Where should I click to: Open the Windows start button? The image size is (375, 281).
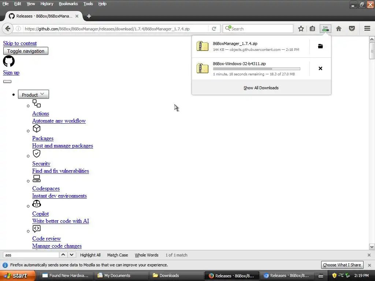click(17, 276)
